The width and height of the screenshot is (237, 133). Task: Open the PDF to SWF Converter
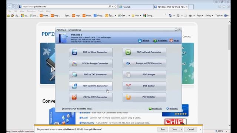[91, 97]
